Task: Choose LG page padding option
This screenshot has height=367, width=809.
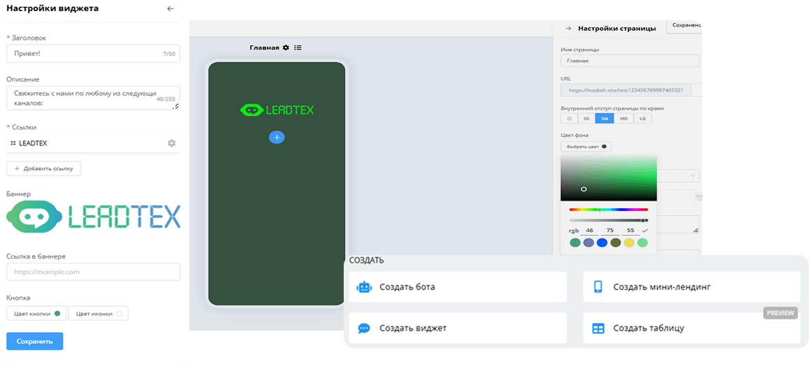Action: pos(642,119)
